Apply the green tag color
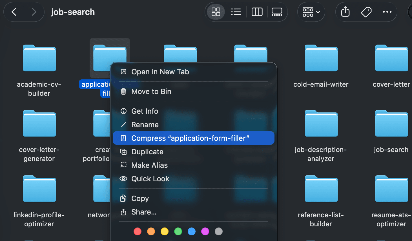This screenshot has width=412, height=241. (x=178, y=231)
